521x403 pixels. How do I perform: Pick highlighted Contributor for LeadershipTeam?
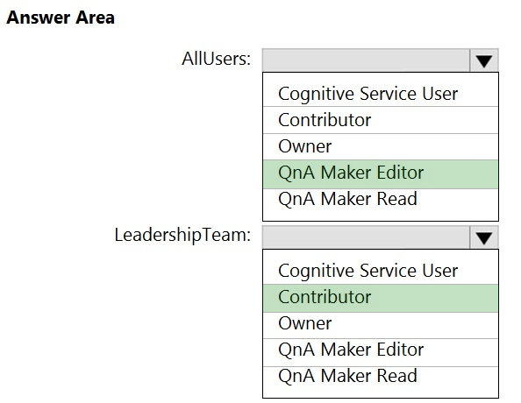pyautogui.click(x=381, y=298)
